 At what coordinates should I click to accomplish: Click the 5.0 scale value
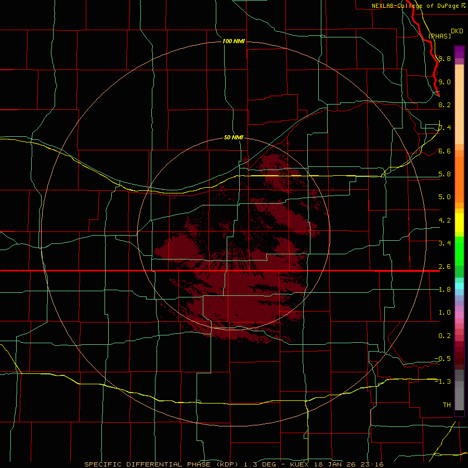[445, 197]
